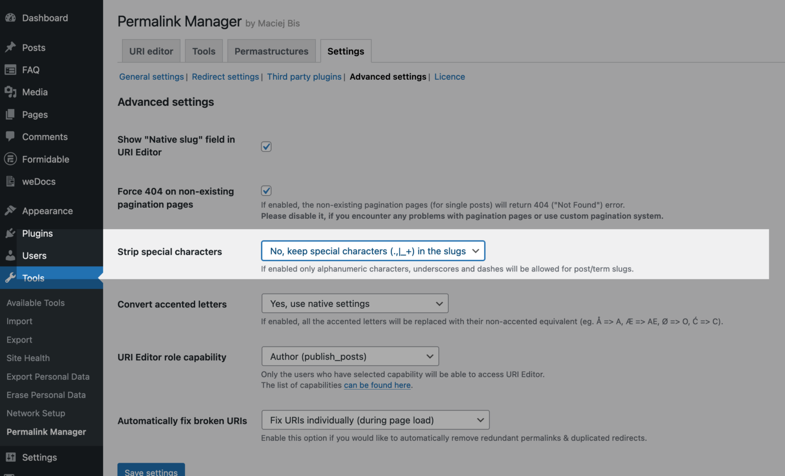Select the Appearance paintbrush icon
This screenshot has height=476, width=785.
point(10,210)
